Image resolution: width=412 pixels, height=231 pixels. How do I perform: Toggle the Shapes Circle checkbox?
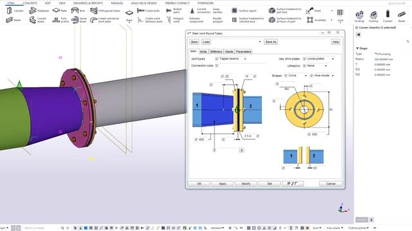(286, 76)
